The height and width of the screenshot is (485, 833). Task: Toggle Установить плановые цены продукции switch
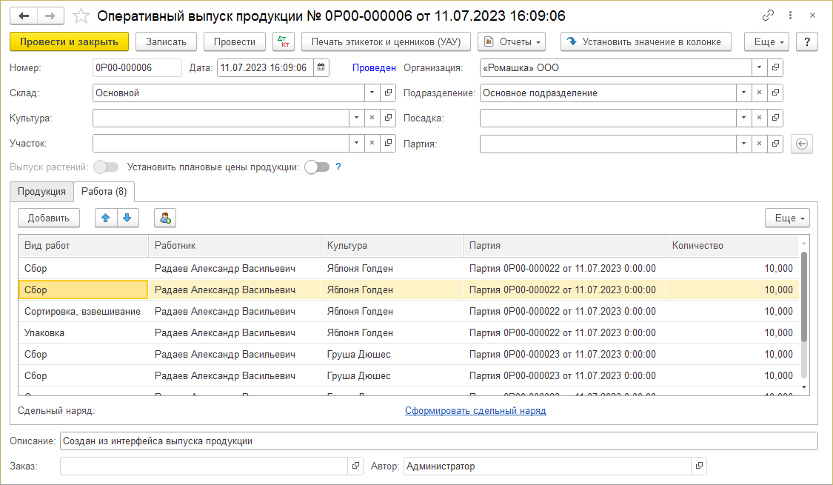317,167
